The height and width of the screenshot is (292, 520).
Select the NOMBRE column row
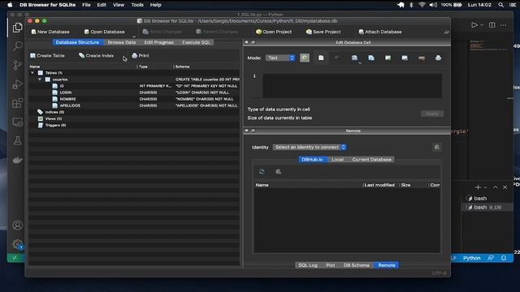134,99
